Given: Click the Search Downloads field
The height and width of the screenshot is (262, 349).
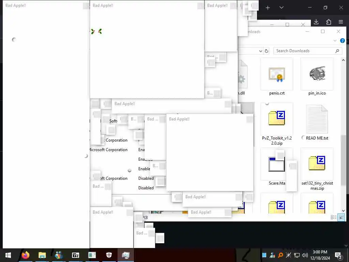Looking at the screenshot, I should click(308, 51).
